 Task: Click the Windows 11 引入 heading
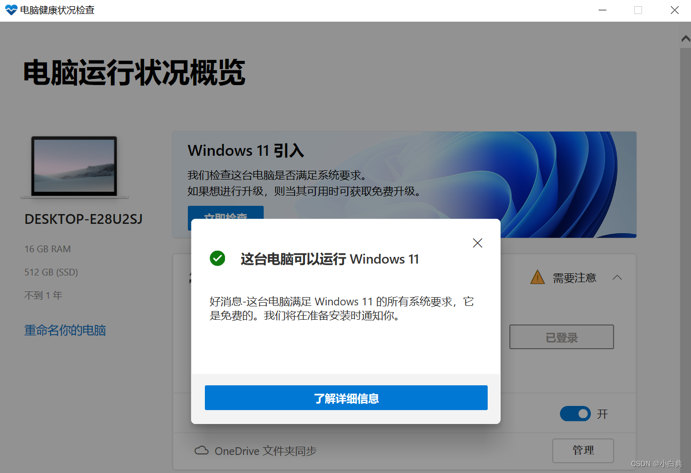click(246, 151)
